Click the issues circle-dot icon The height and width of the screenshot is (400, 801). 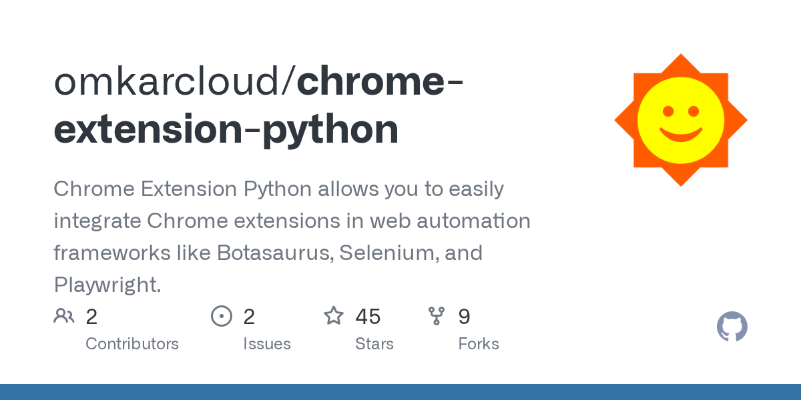(221, 316)
